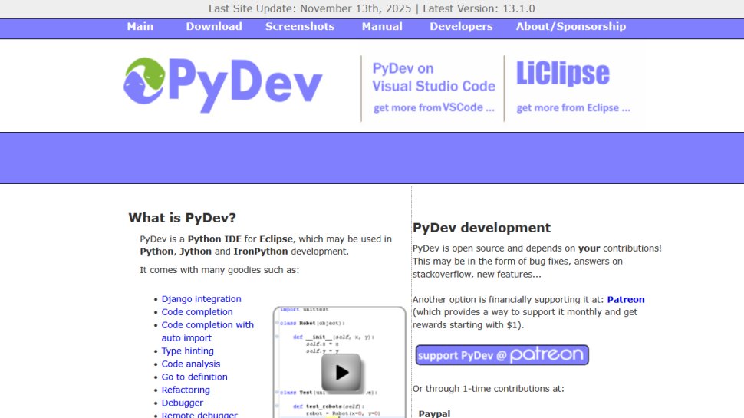744x418 pixels.
Task: Open the Main navigation item
Action: [140, 27]
